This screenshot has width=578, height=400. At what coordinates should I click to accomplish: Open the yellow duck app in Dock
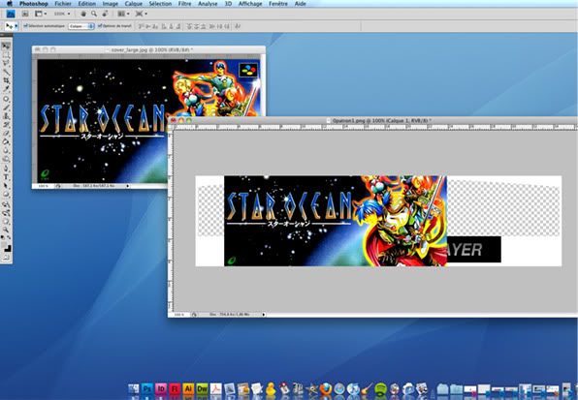(271, 389)
